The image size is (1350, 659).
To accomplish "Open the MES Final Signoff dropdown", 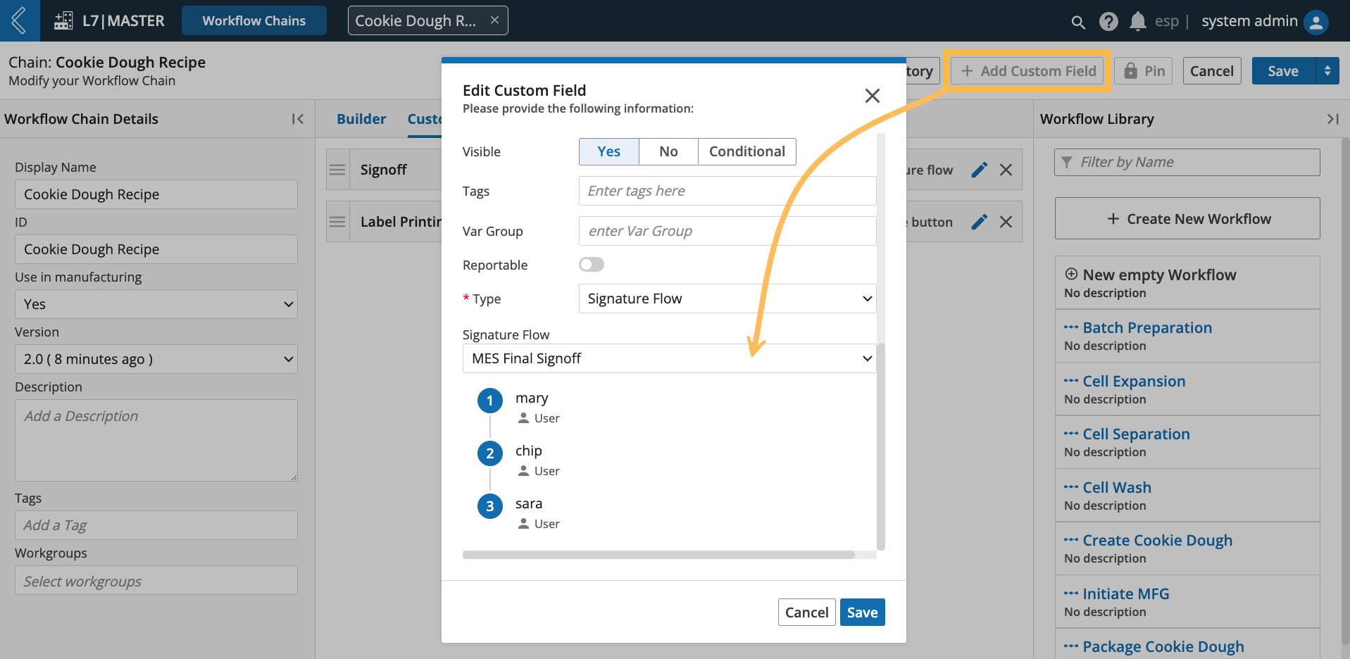I will click(x=670, y=358).
